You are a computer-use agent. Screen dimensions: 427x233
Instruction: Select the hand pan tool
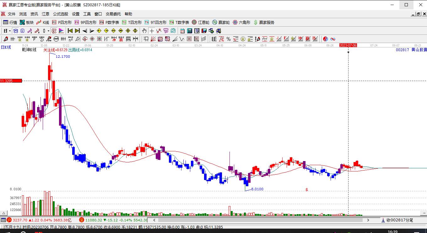click(144, 31)
